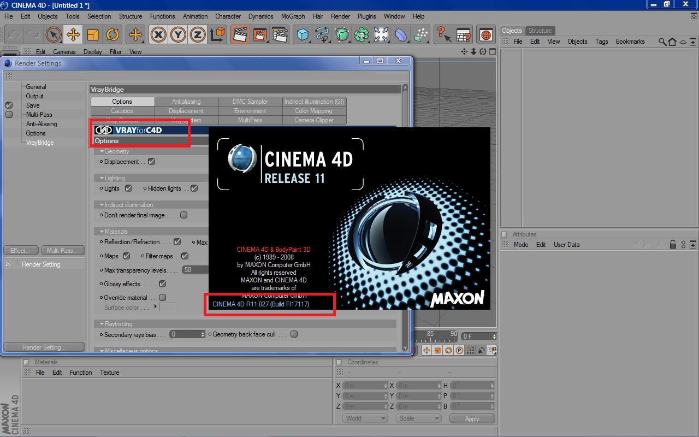
Task: Click Max transparency levels field
Action: click(x=196, y=270)
